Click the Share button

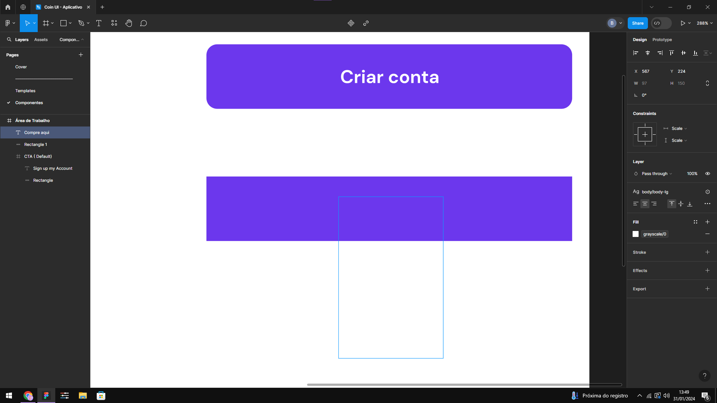point(638,23)
